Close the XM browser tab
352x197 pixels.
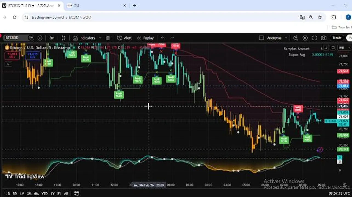click(125, 5)
